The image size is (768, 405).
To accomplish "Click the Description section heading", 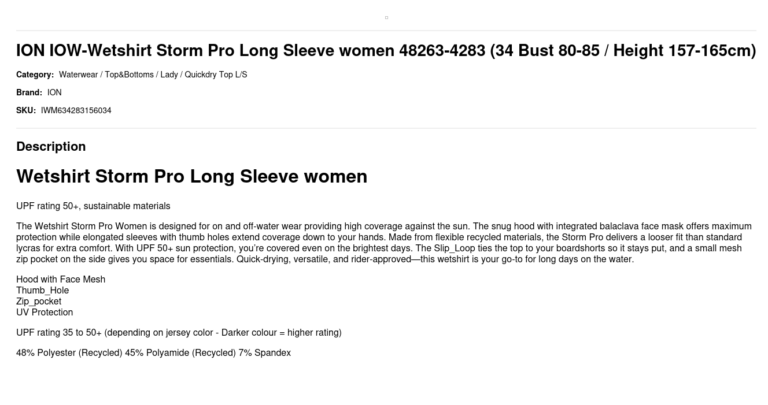I will coord(51,146).
